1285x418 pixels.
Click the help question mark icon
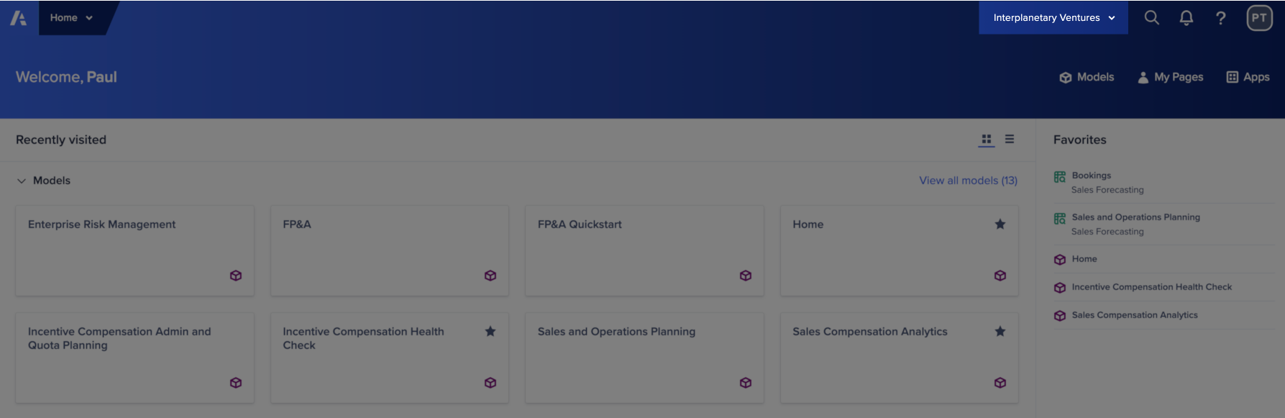coord(1220,18)
